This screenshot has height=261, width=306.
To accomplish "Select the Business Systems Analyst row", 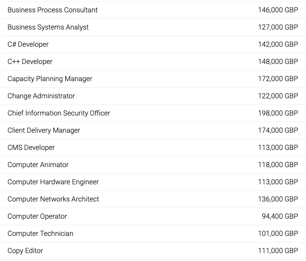I will pyautogui.click(x=48, y=27).
